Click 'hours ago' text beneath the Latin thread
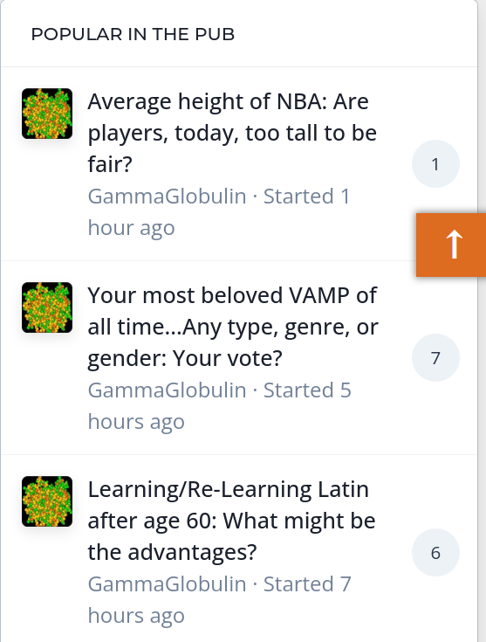The width and height of the screenshot is (486, 642). pyautogui.click(x=136, y=616)
